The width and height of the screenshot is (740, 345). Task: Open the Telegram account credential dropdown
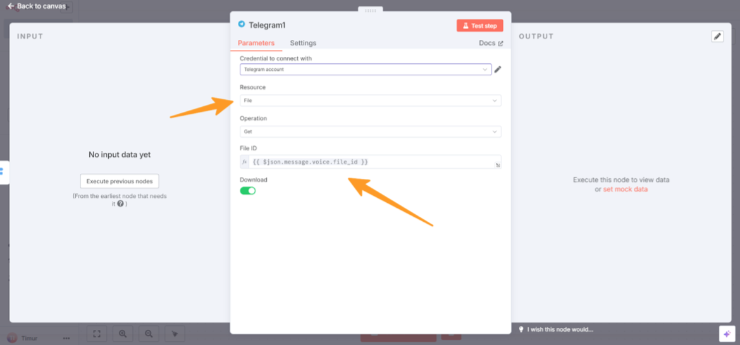(x=366, y=70)
